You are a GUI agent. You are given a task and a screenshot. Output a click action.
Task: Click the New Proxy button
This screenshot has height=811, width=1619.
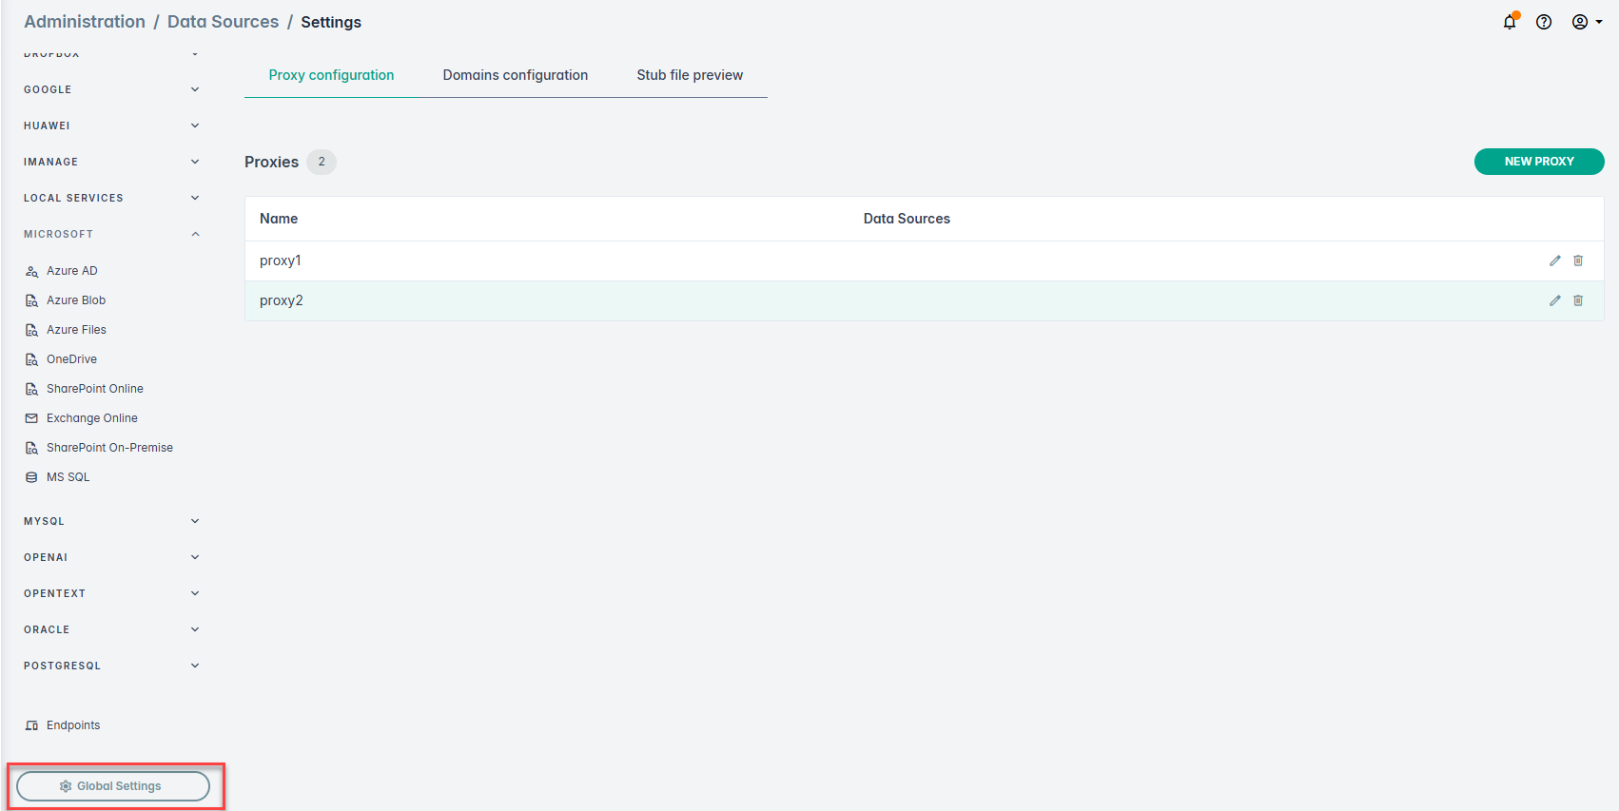click(x=1538, y=162)
